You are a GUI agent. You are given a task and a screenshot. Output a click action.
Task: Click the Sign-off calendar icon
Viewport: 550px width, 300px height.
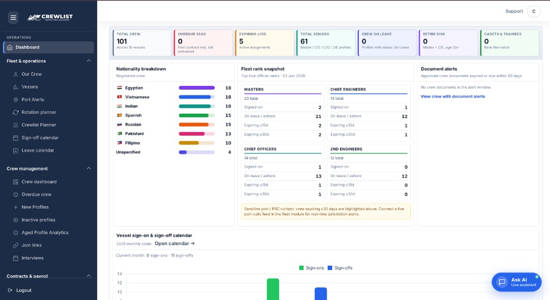click(16, 138)
